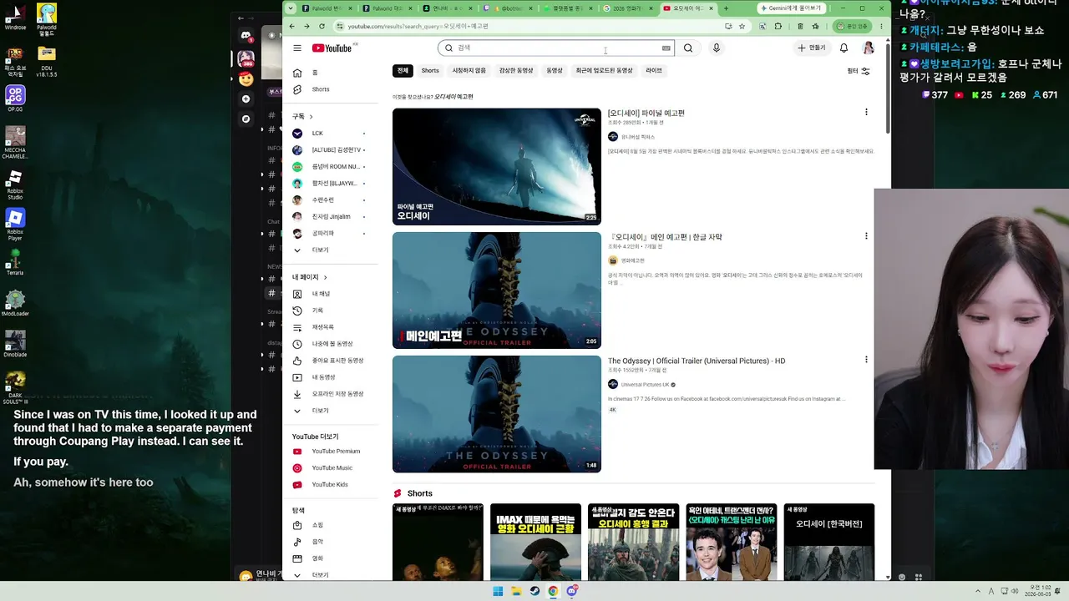The width and height of the screenshot is (1069, 601).
Task: Open 나중에 볼 동영상 watch later
Action: [332, 344]
